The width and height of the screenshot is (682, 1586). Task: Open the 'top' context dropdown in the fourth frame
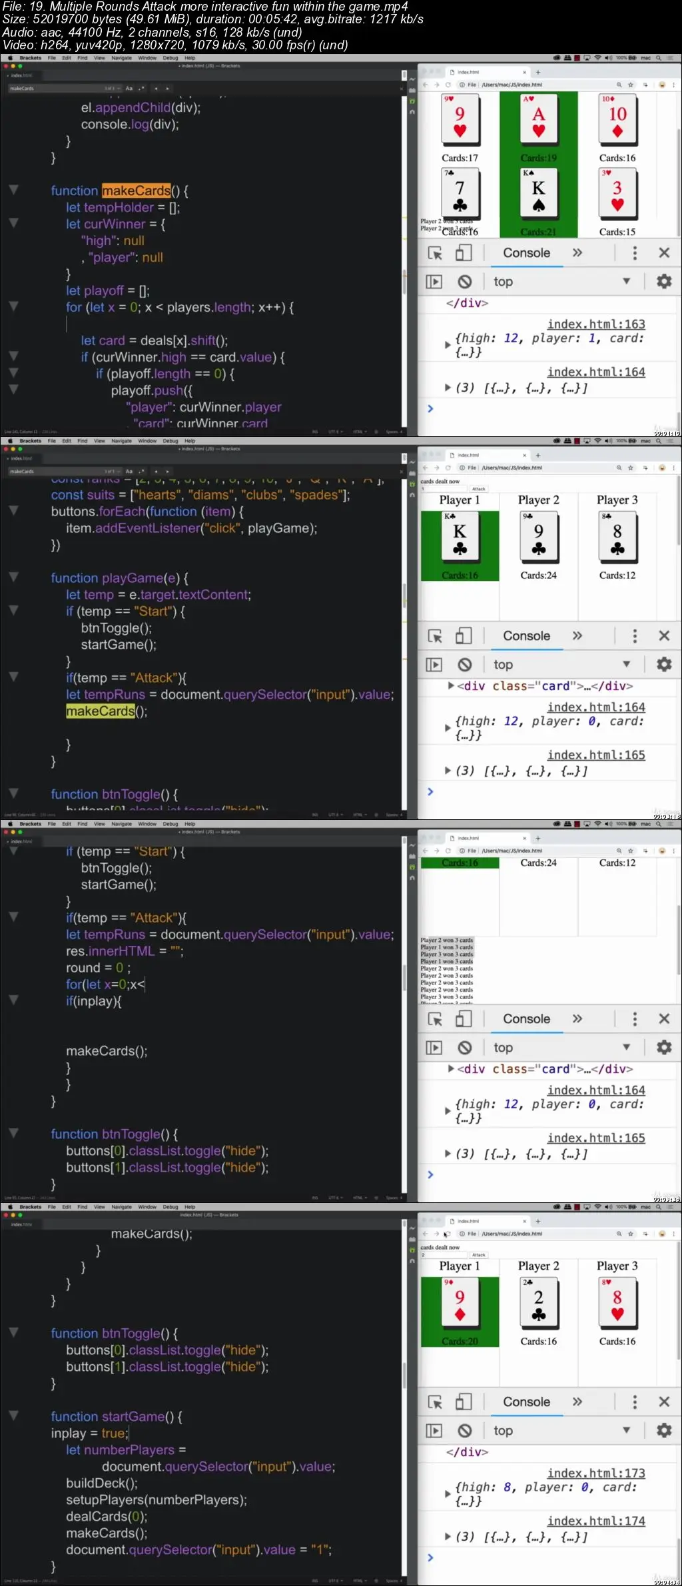(562, 1431)
